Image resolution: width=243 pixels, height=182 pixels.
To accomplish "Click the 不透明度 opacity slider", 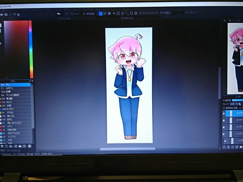I will click(238, 100).
